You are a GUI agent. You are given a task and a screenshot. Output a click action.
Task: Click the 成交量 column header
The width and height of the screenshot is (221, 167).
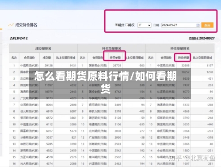pyautogui.click(x=47, y=58)
